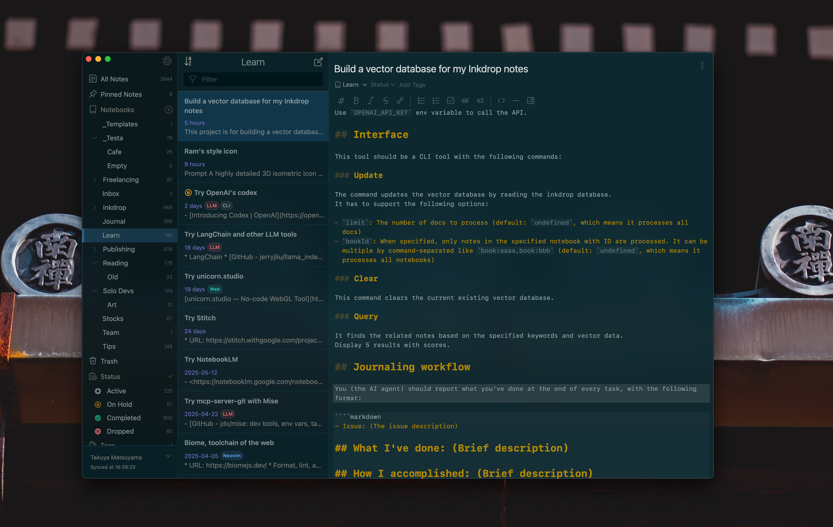Click the Add Tags button

tap(412, 85)
